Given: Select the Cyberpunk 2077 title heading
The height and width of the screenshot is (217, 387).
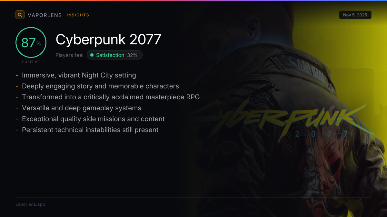Looking at the screenshot, I should [108, 40].
